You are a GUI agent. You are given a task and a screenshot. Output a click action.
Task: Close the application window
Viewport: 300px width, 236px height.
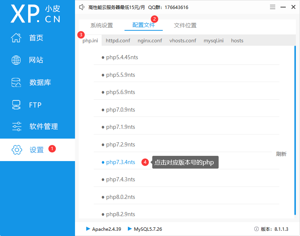(293, 7)
